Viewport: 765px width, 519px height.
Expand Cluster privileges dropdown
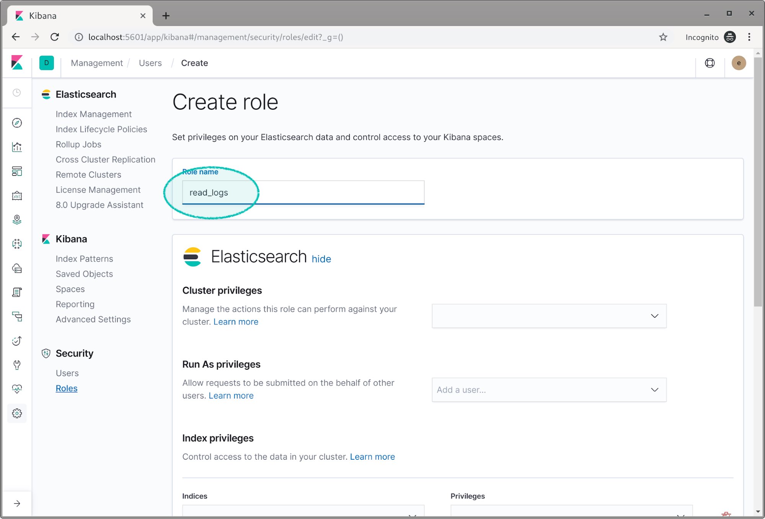(x=548, y=316)
